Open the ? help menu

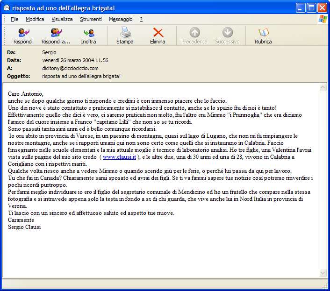[x=141, y=19]
